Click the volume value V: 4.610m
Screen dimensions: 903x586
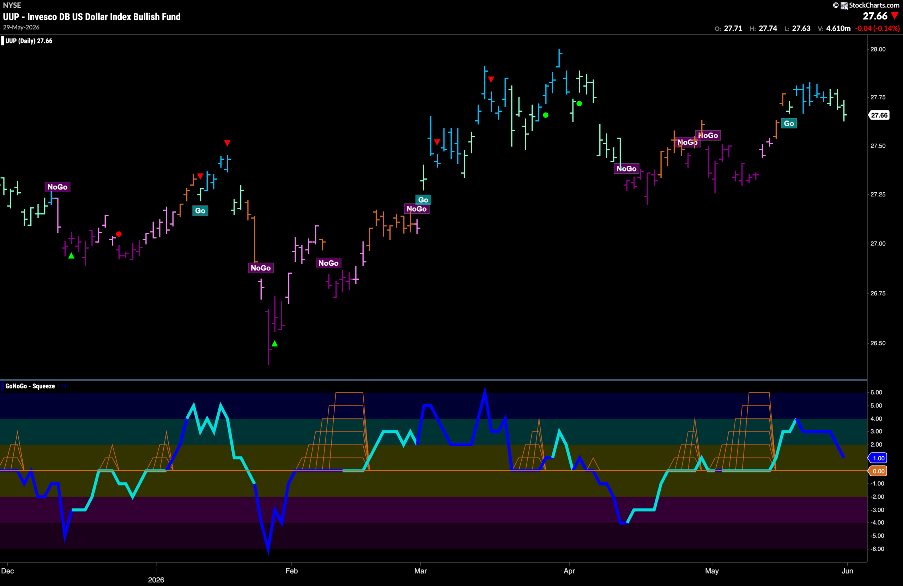coord(834,29)
